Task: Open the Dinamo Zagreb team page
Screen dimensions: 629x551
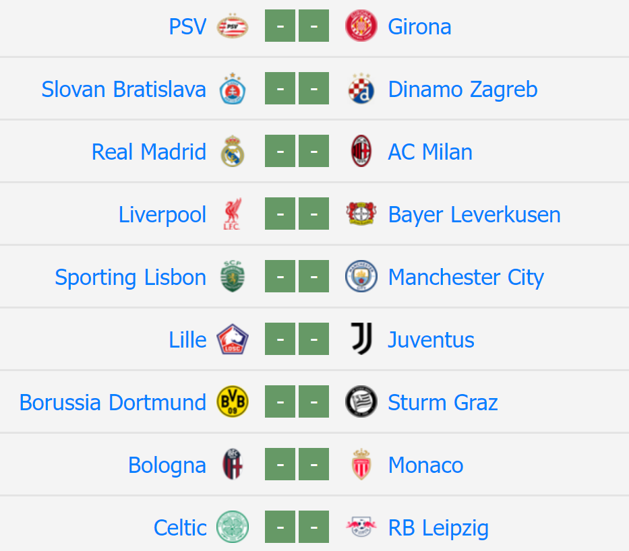Action: [x=462, y=90]
